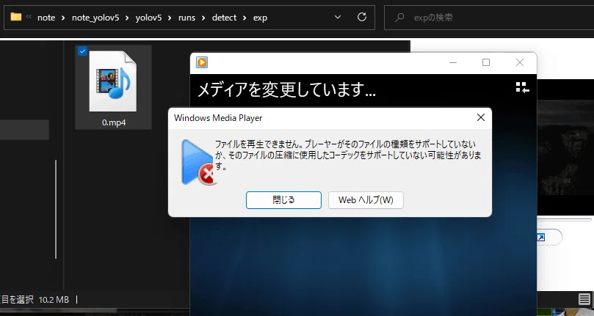
Task: Click the expの検索 search field
Action: point(489,18)
